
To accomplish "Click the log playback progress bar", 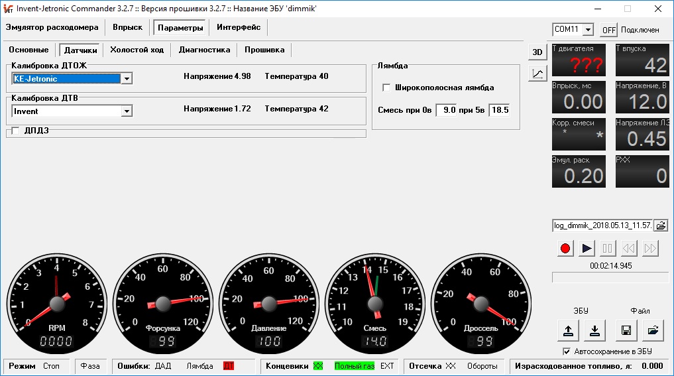I will click(610, 277).
